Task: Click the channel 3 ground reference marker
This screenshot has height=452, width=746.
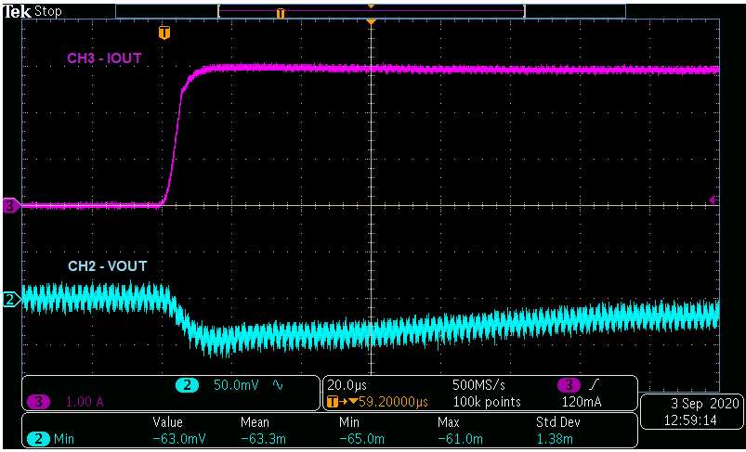Action: [10, 206]
